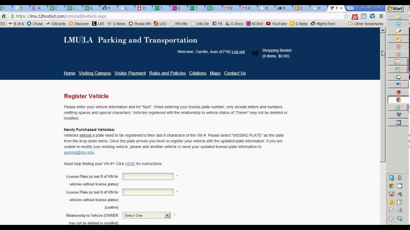Open Citations navigation item
410x230 pixels.
198,73
